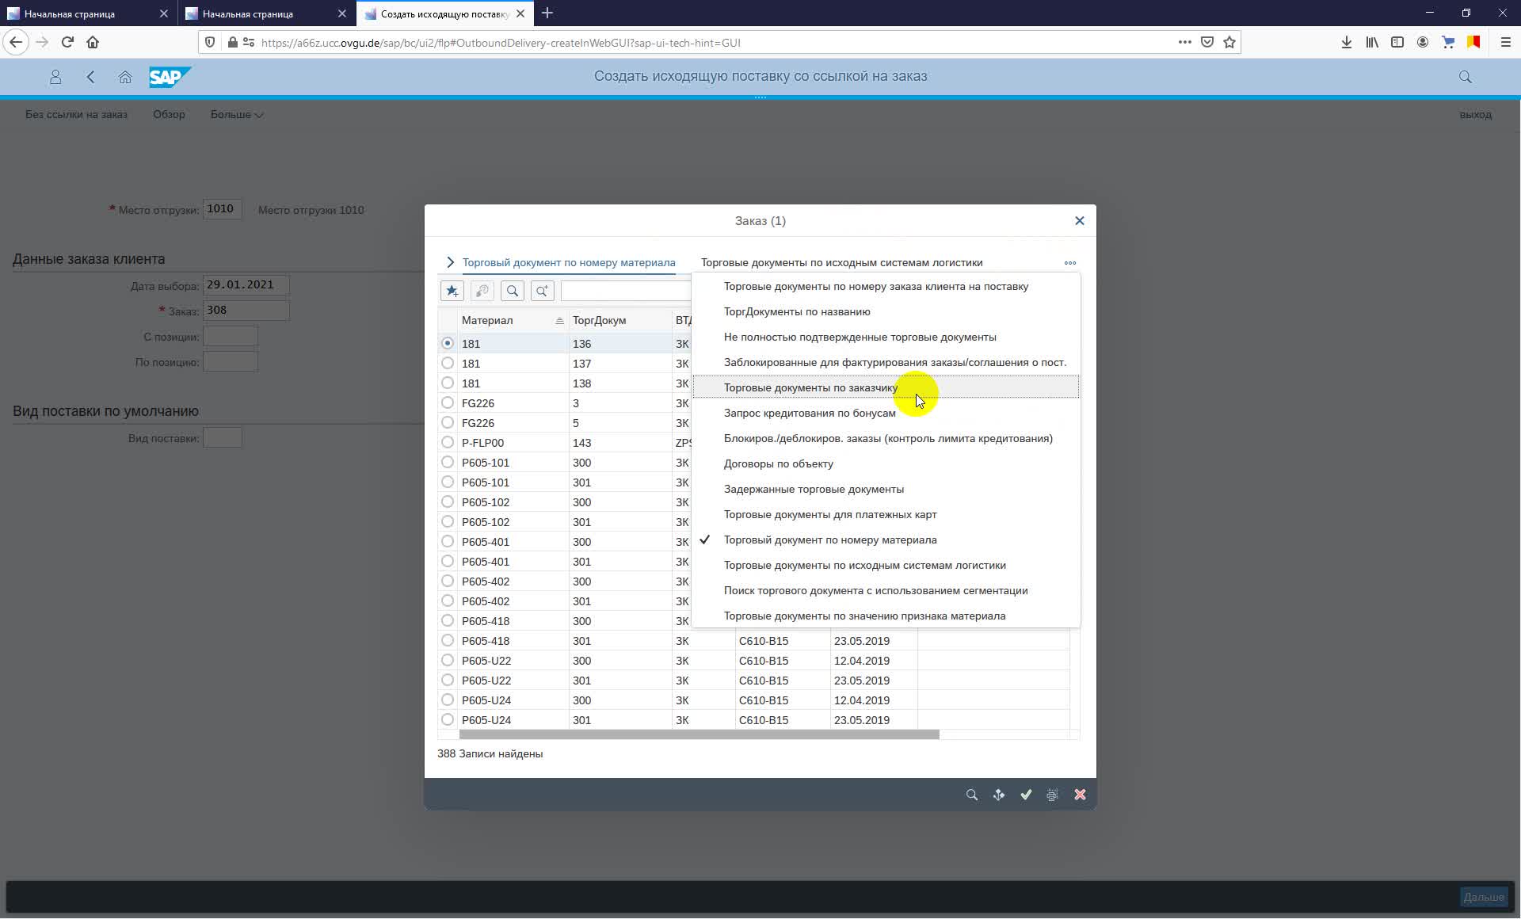Image resolution: width=1521 pixels, height=919 pixels.
Task: Select radio button for P605-101 document 300
Action: point(448,462)
